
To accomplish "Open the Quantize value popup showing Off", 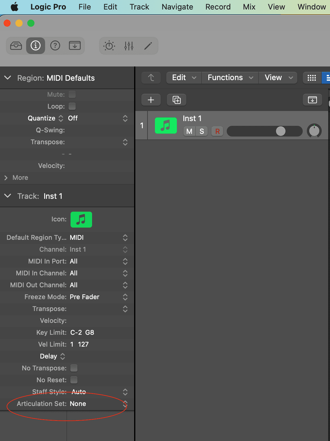I will click(98, 118).
